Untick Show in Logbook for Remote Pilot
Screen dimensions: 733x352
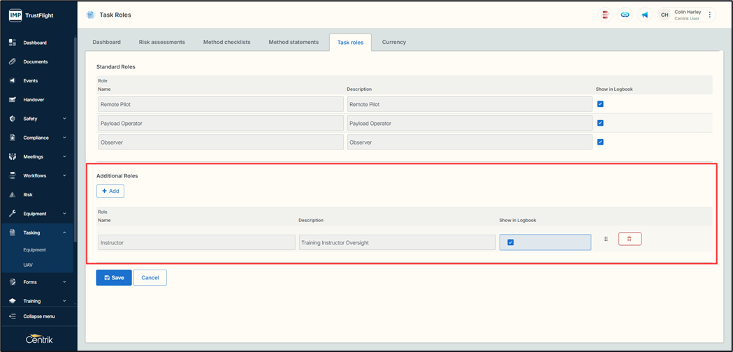coord(600,104)
